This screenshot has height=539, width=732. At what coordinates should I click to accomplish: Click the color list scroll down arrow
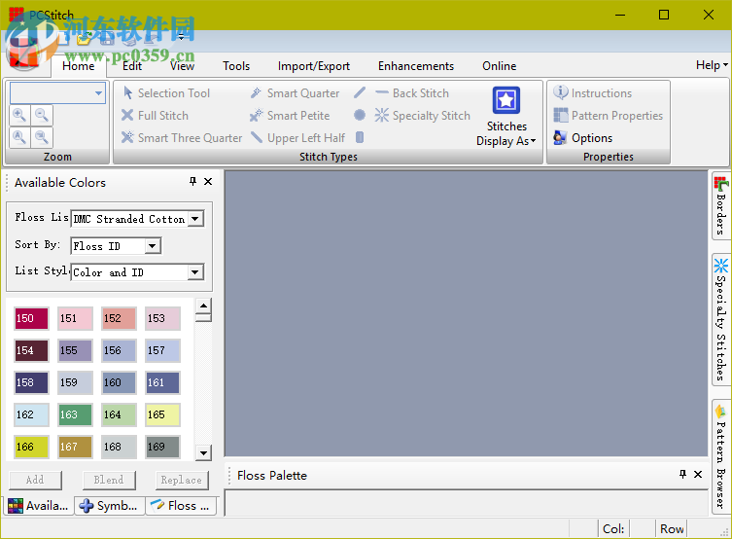[x=203, y=452]
